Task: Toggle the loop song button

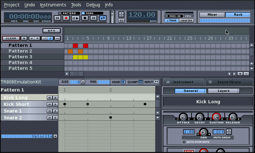Action: click(103, 18)
